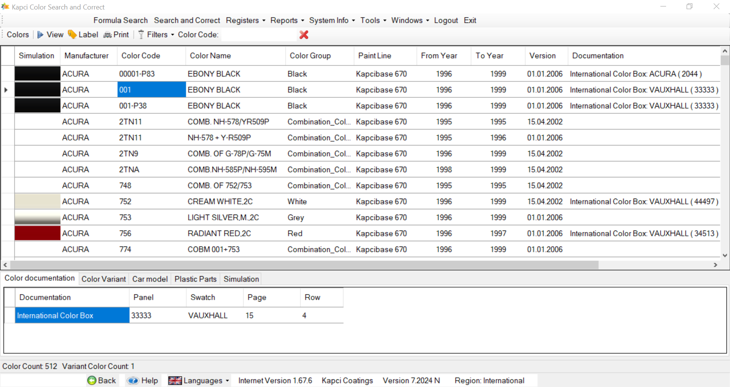Click the Colors button on the toolbar

click(x=17, y=34)
